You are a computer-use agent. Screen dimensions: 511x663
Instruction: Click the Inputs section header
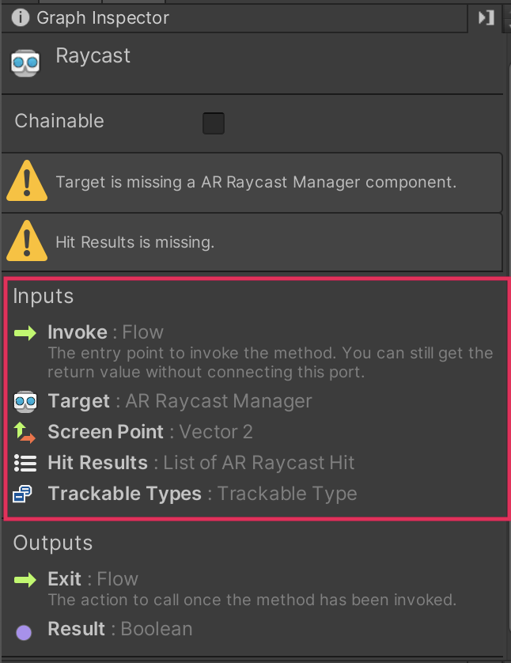[44, 297]
